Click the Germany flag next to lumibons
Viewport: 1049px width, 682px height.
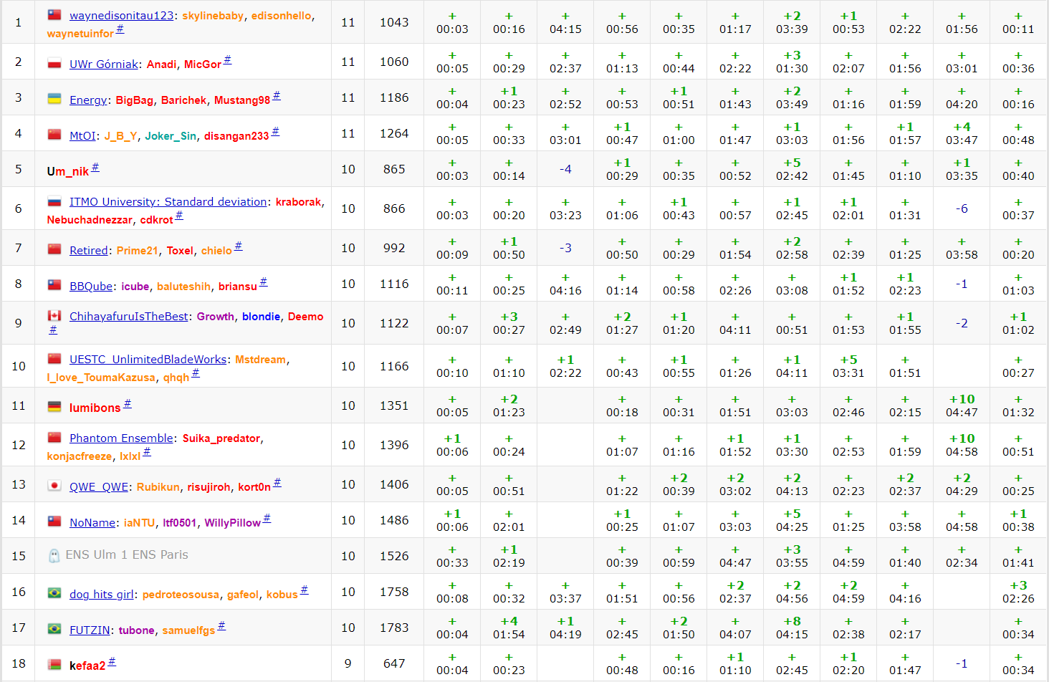54,407
